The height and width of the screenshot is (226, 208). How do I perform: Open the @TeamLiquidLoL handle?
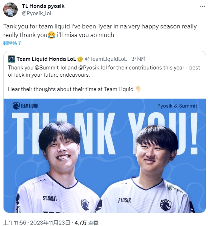[106, 59]
